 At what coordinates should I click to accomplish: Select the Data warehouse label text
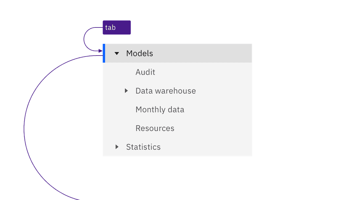(166, 91)
